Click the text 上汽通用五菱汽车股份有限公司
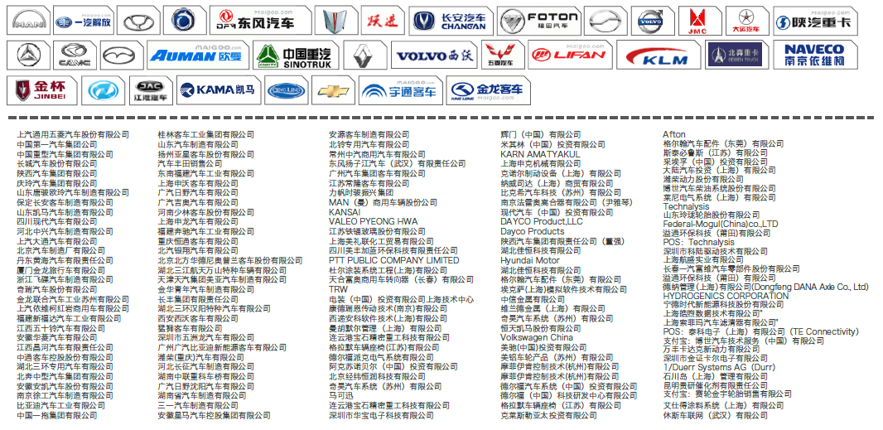The image size is (883, 430). click(x=73, y=135)
